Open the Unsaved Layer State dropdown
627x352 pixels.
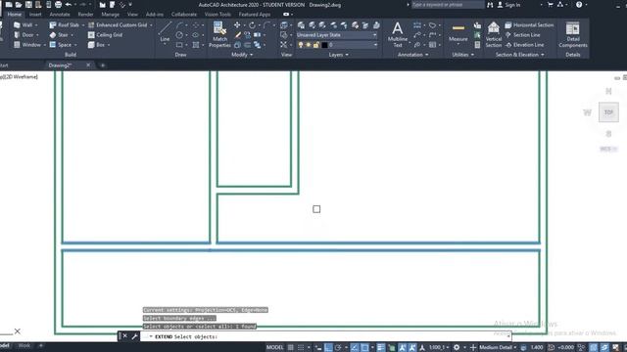point(337,35)
